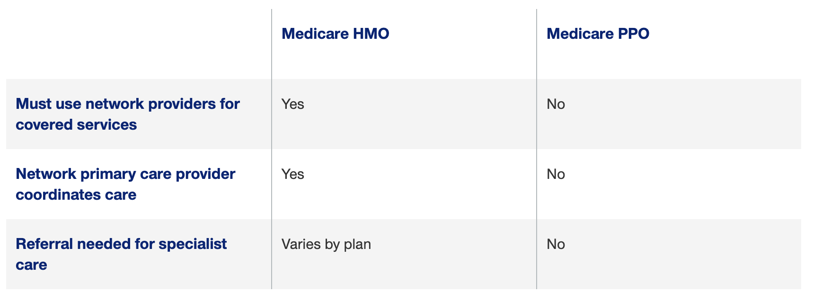Image resolution: width=813 pixels, height=301 pixels.
Task: Click 'Yes' in the primary care HMO cell
Action: coord(292,174)
